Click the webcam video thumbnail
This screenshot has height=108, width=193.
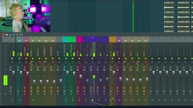(25, 16)
